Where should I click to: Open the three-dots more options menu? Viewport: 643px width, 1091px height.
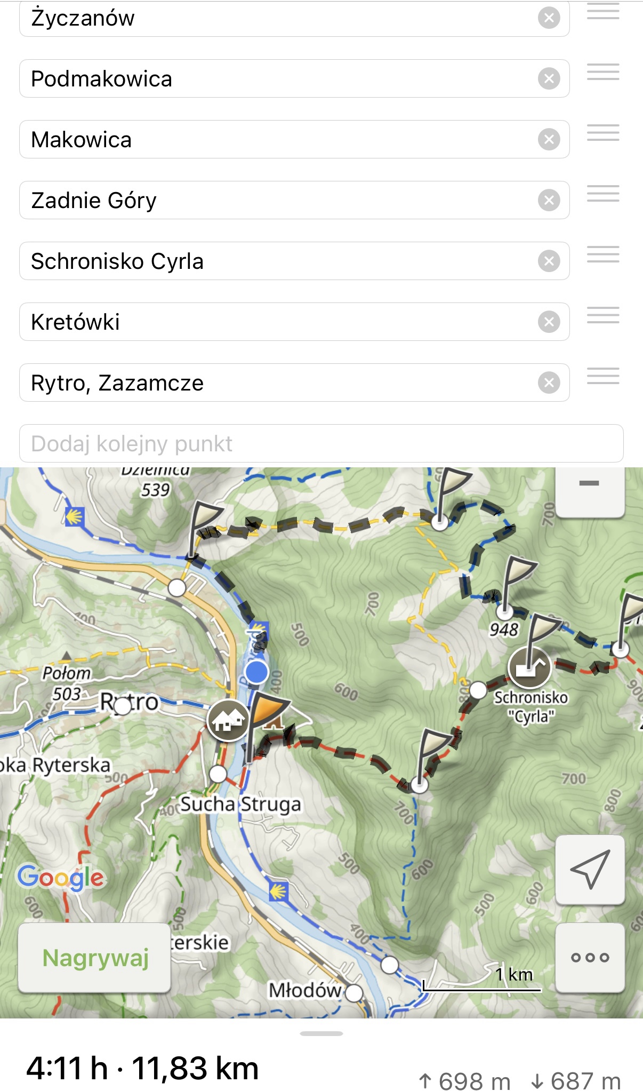[x=590, y=958]
